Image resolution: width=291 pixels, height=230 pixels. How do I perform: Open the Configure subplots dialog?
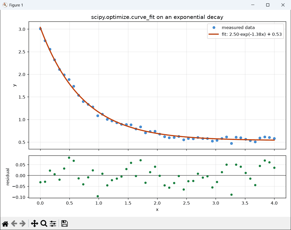tap(53, 224)
